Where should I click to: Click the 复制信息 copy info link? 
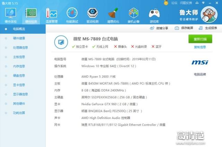(200, 47)
